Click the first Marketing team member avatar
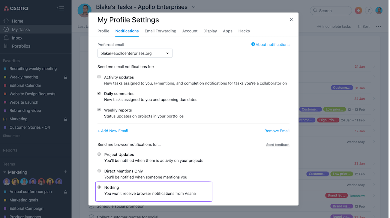This screenshot has height=218, width=390. tap(7, 182)
